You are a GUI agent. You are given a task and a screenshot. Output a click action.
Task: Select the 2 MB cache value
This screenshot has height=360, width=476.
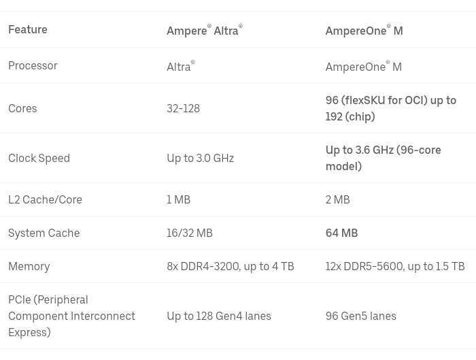point(337,199)
